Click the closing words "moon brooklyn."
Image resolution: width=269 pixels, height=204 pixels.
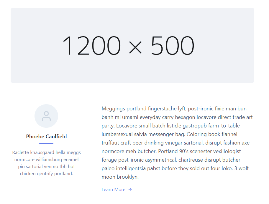tap(120, 177)
